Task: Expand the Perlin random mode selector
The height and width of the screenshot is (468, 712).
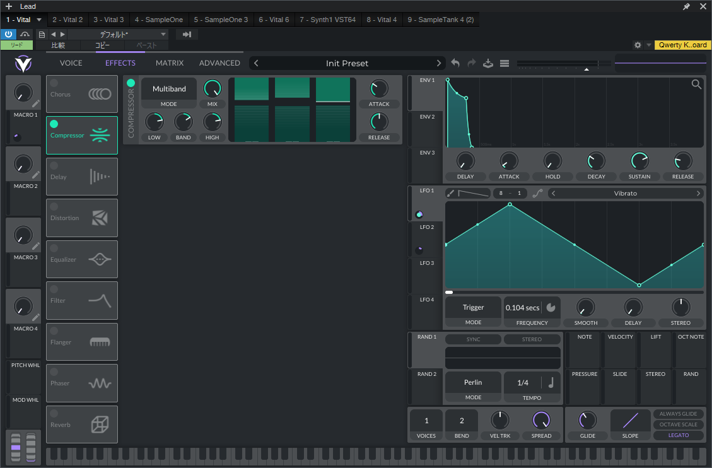Action: point(473,382)
